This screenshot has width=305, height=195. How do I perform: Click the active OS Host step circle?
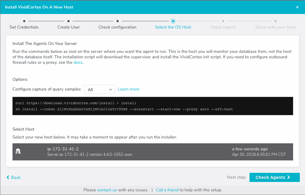[173, 21]
